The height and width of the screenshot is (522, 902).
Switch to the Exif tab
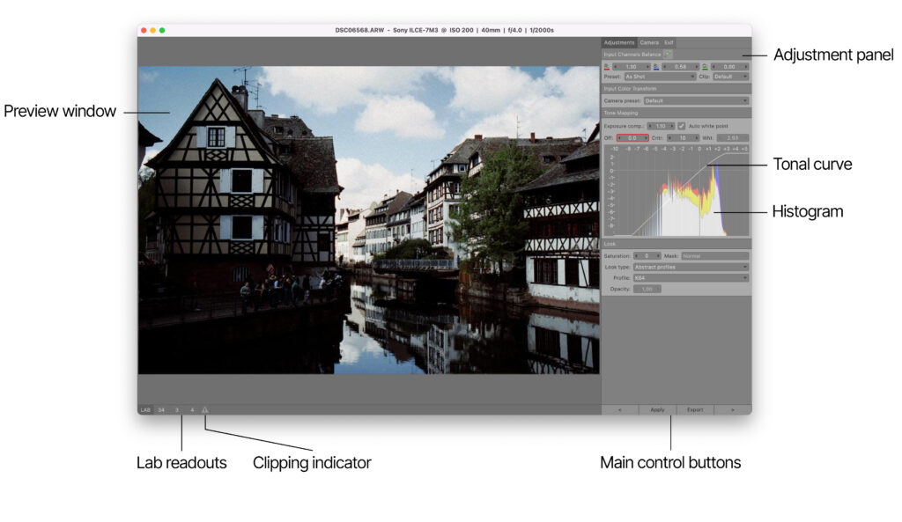pos(669,42)
